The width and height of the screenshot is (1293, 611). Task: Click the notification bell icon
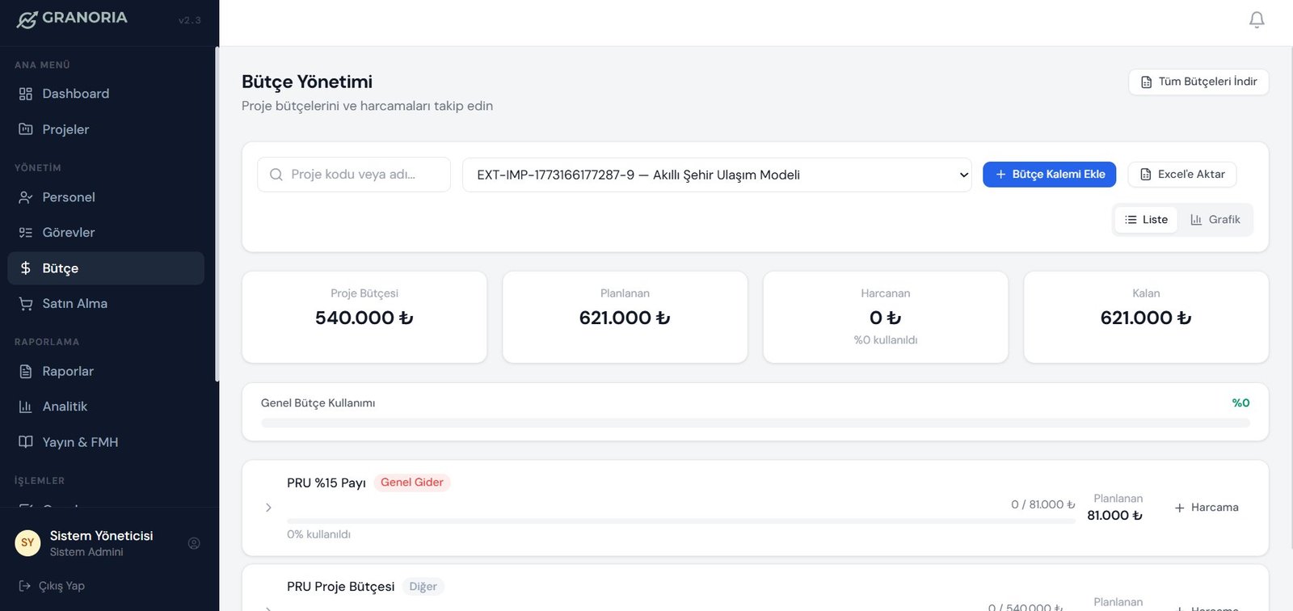1257,19
